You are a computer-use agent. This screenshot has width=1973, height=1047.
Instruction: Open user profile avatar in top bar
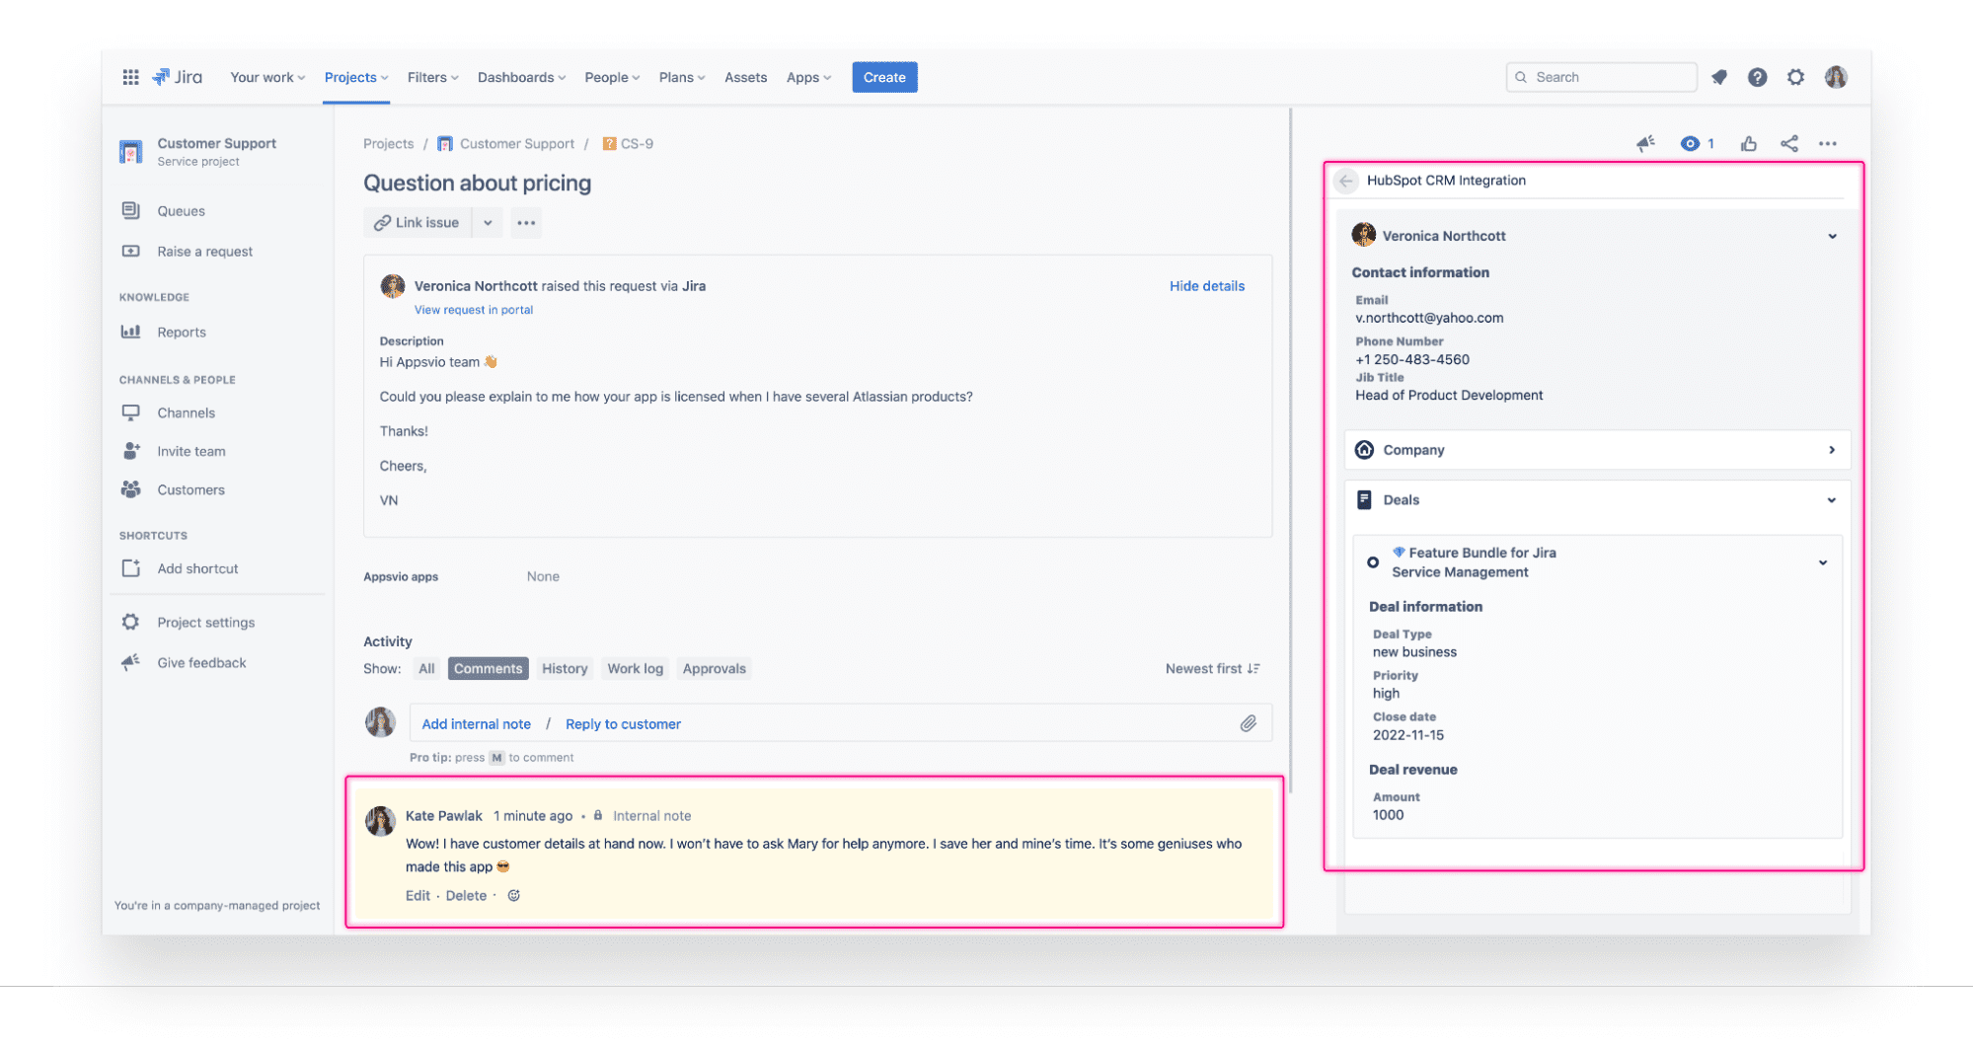(1836, 77)
